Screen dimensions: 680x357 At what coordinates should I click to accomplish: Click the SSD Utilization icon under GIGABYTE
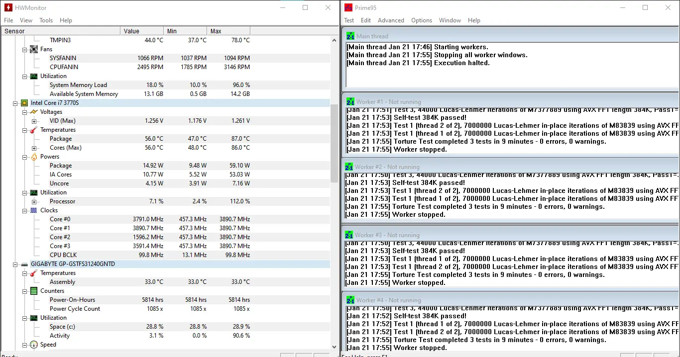pos(34,318)
